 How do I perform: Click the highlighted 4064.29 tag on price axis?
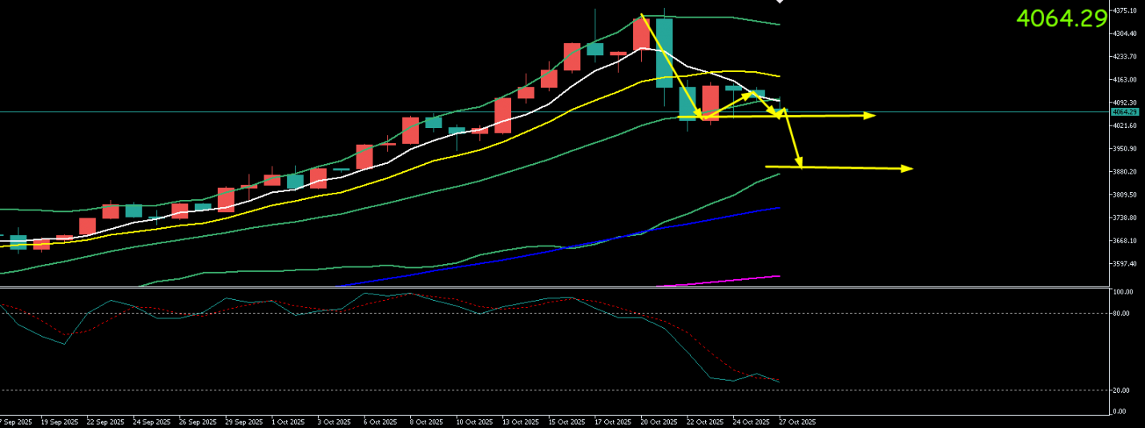pyautogui.click(x=1124, y=112)
